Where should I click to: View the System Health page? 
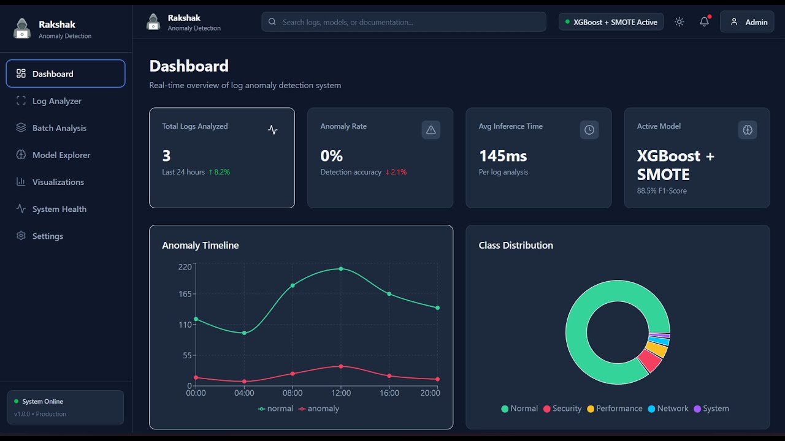pyautogui.click(x=66, y=209)
